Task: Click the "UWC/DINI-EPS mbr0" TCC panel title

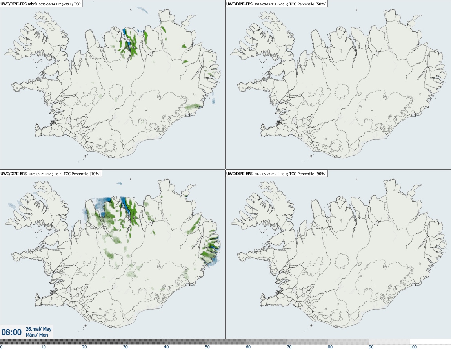Action: pos(41,4)
